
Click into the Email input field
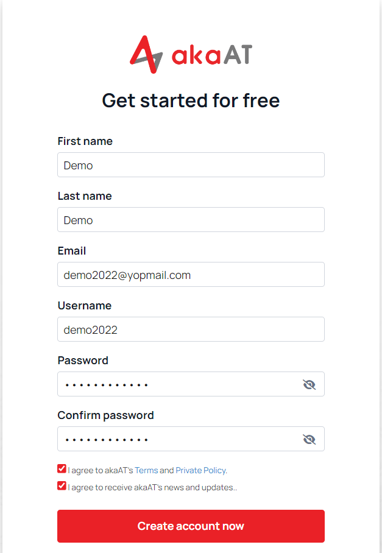[191, 275]
